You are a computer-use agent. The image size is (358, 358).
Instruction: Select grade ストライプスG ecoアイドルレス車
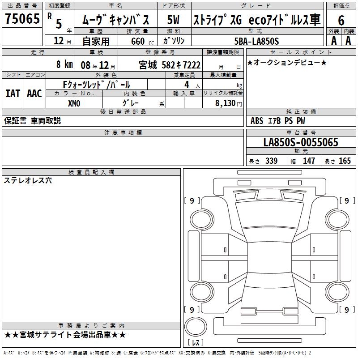(x=257, y=20)
